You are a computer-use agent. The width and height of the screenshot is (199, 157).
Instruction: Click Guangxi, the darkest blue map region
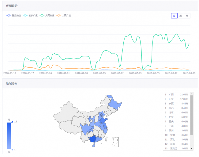coord(93,140)
